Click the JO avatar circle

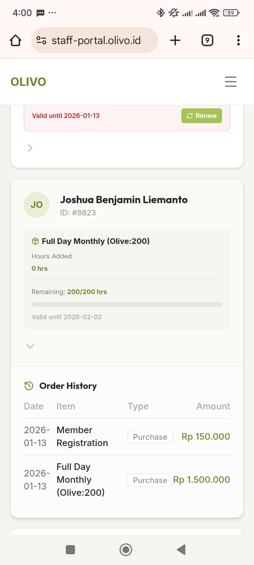coord(37,205)
